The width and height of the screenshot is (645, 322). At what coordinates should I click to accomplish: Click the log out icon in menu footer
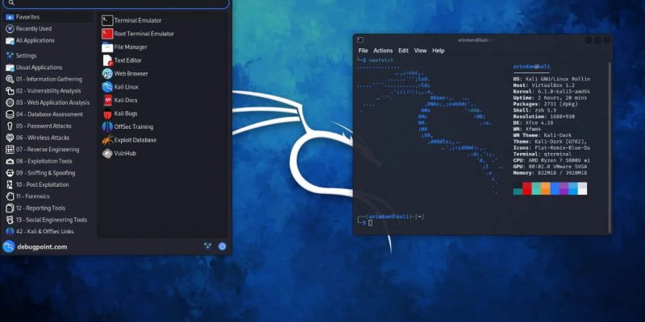click(x=223, y=246)
